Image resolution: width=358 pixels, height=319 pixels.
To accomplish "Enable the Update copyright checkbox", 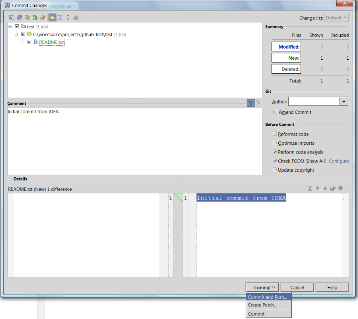I will 275,170.
